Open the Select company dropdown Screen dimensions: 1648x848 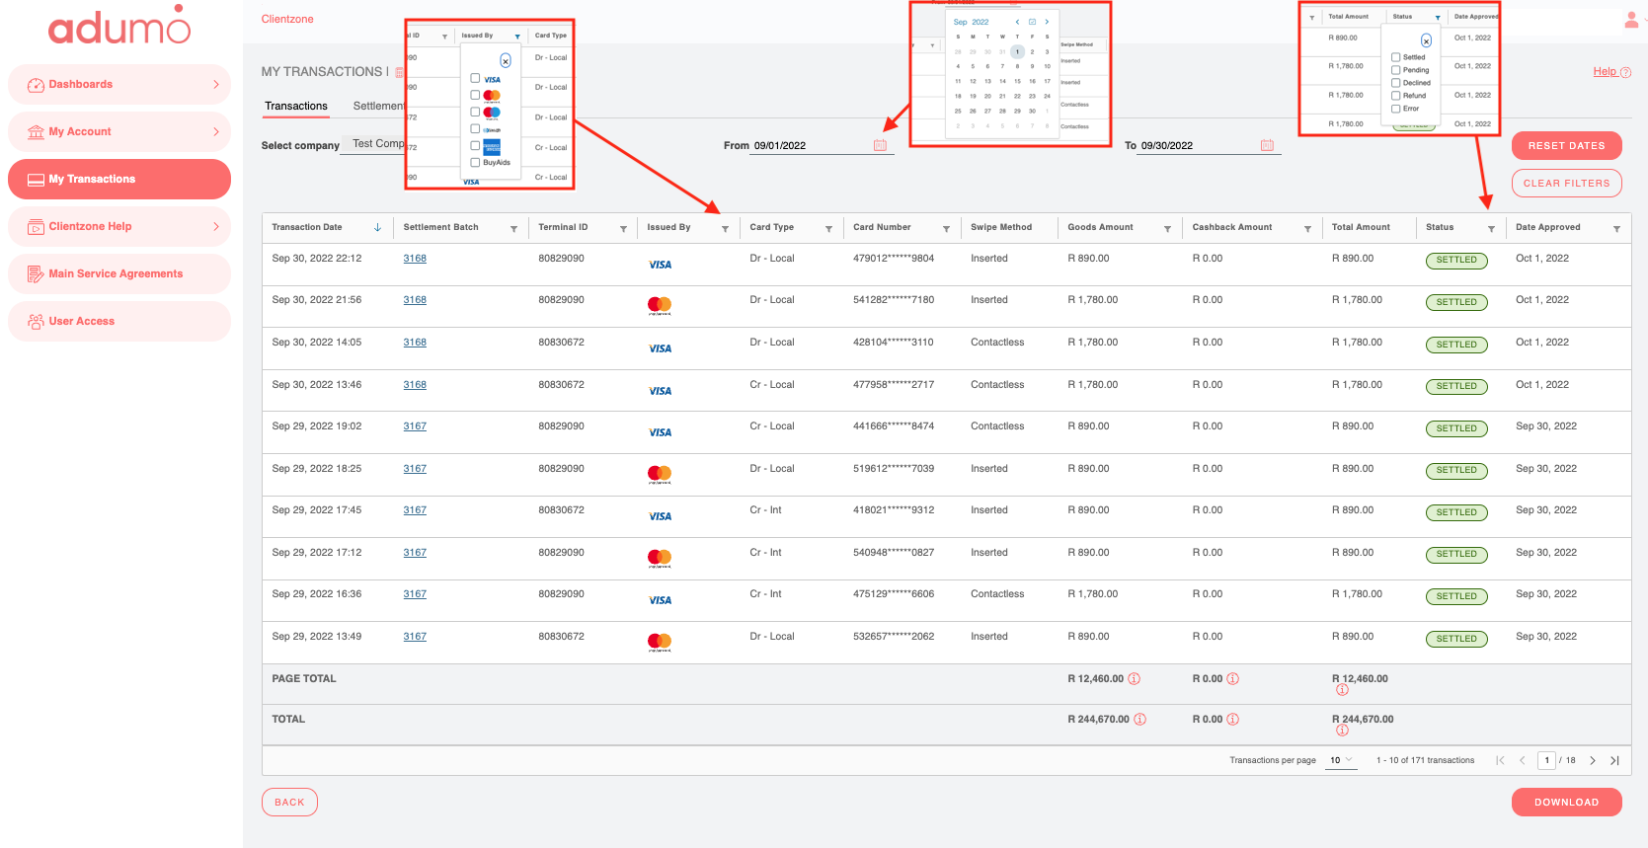tap(375, 144)
